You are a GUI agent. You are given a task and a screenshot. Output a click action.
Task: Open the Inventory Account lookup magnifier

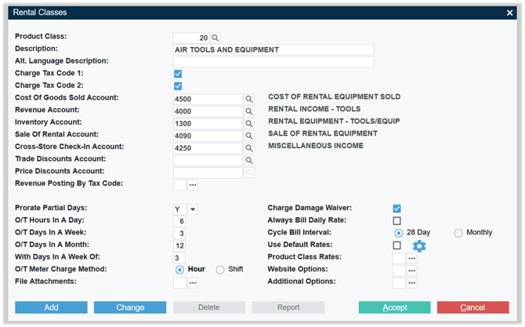coord(249,124)
